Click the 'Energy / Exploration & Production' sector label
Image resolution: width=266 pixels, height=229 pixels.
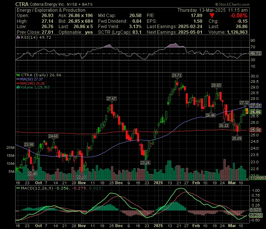51,10
